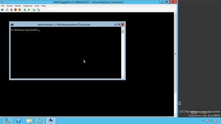Revert the VM with the green undo arrow
Image resolution: width=221 pixels, height=124 pixels.
(38, 10)
